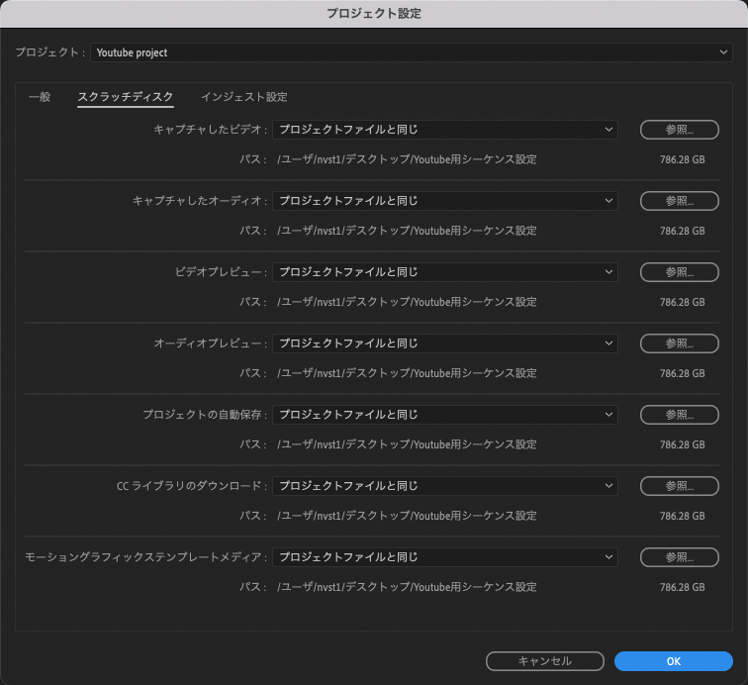Click 参照 button for キャプチャしたビデオ
Screen dimensions: 748x685
pyautogui.click(x=680, y=130)
